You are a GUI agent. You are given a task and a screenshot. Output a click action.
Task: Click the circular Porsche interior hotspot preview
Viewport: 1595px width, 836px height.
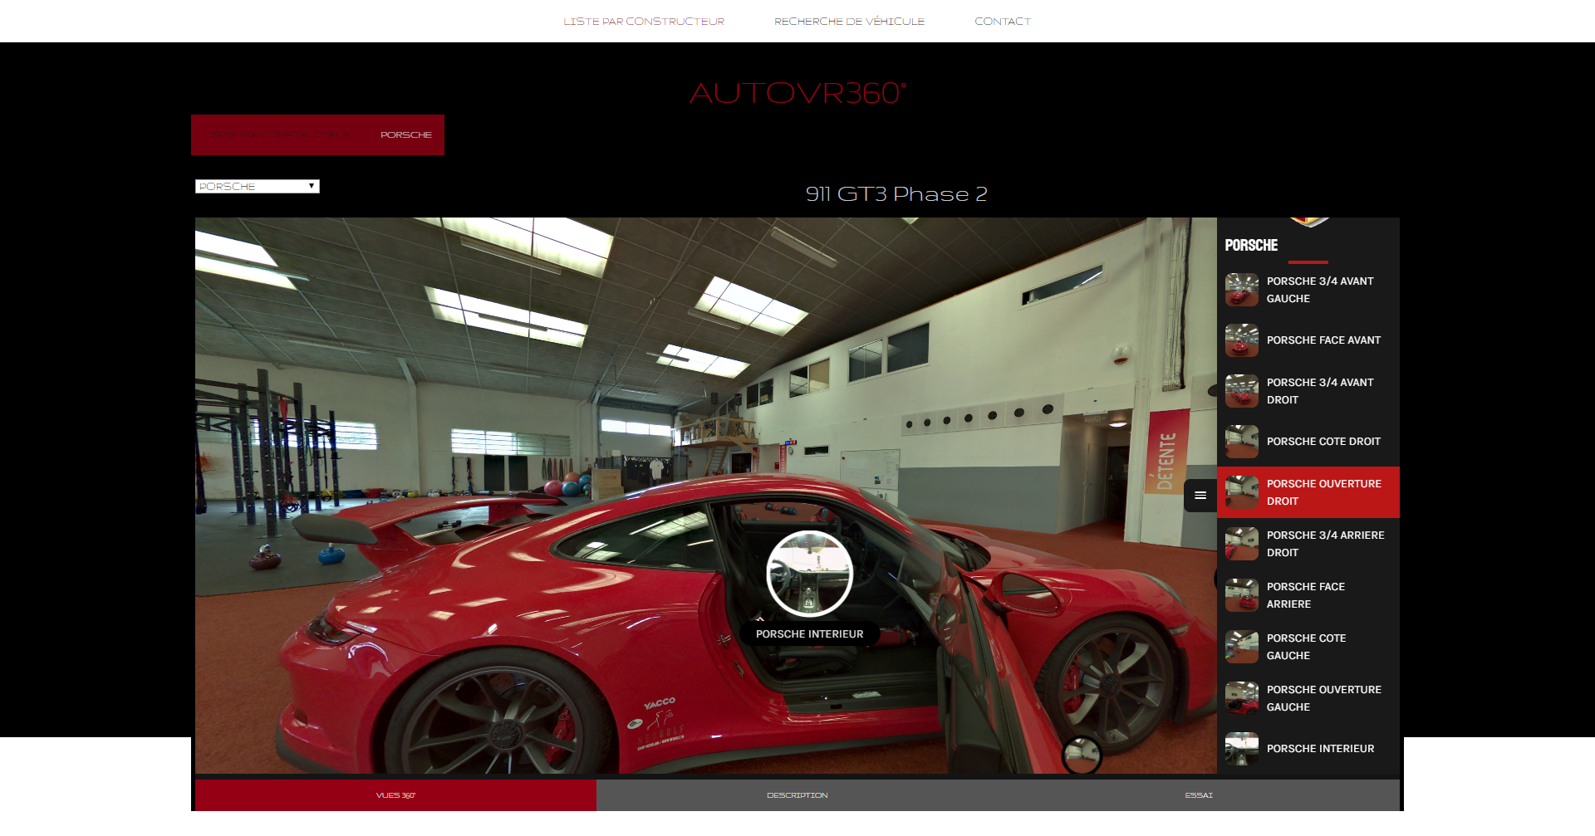[809, 574]
